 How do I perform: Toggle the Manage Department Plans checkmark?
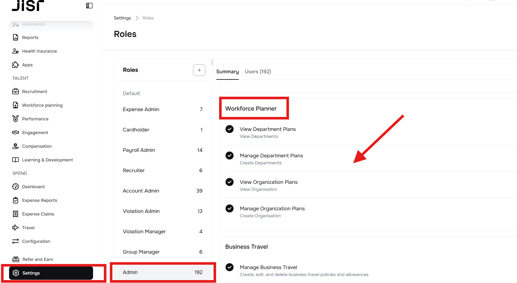230,156
